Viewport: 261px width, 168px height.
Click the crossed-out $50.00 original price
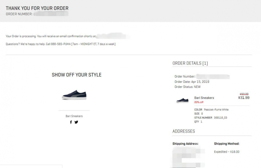[x=244, y=94]
